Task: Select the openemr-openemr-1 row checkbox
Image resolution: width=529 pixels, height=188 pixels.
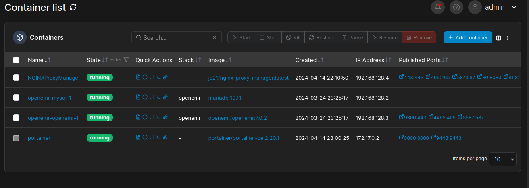Action: tap(16, 118)
